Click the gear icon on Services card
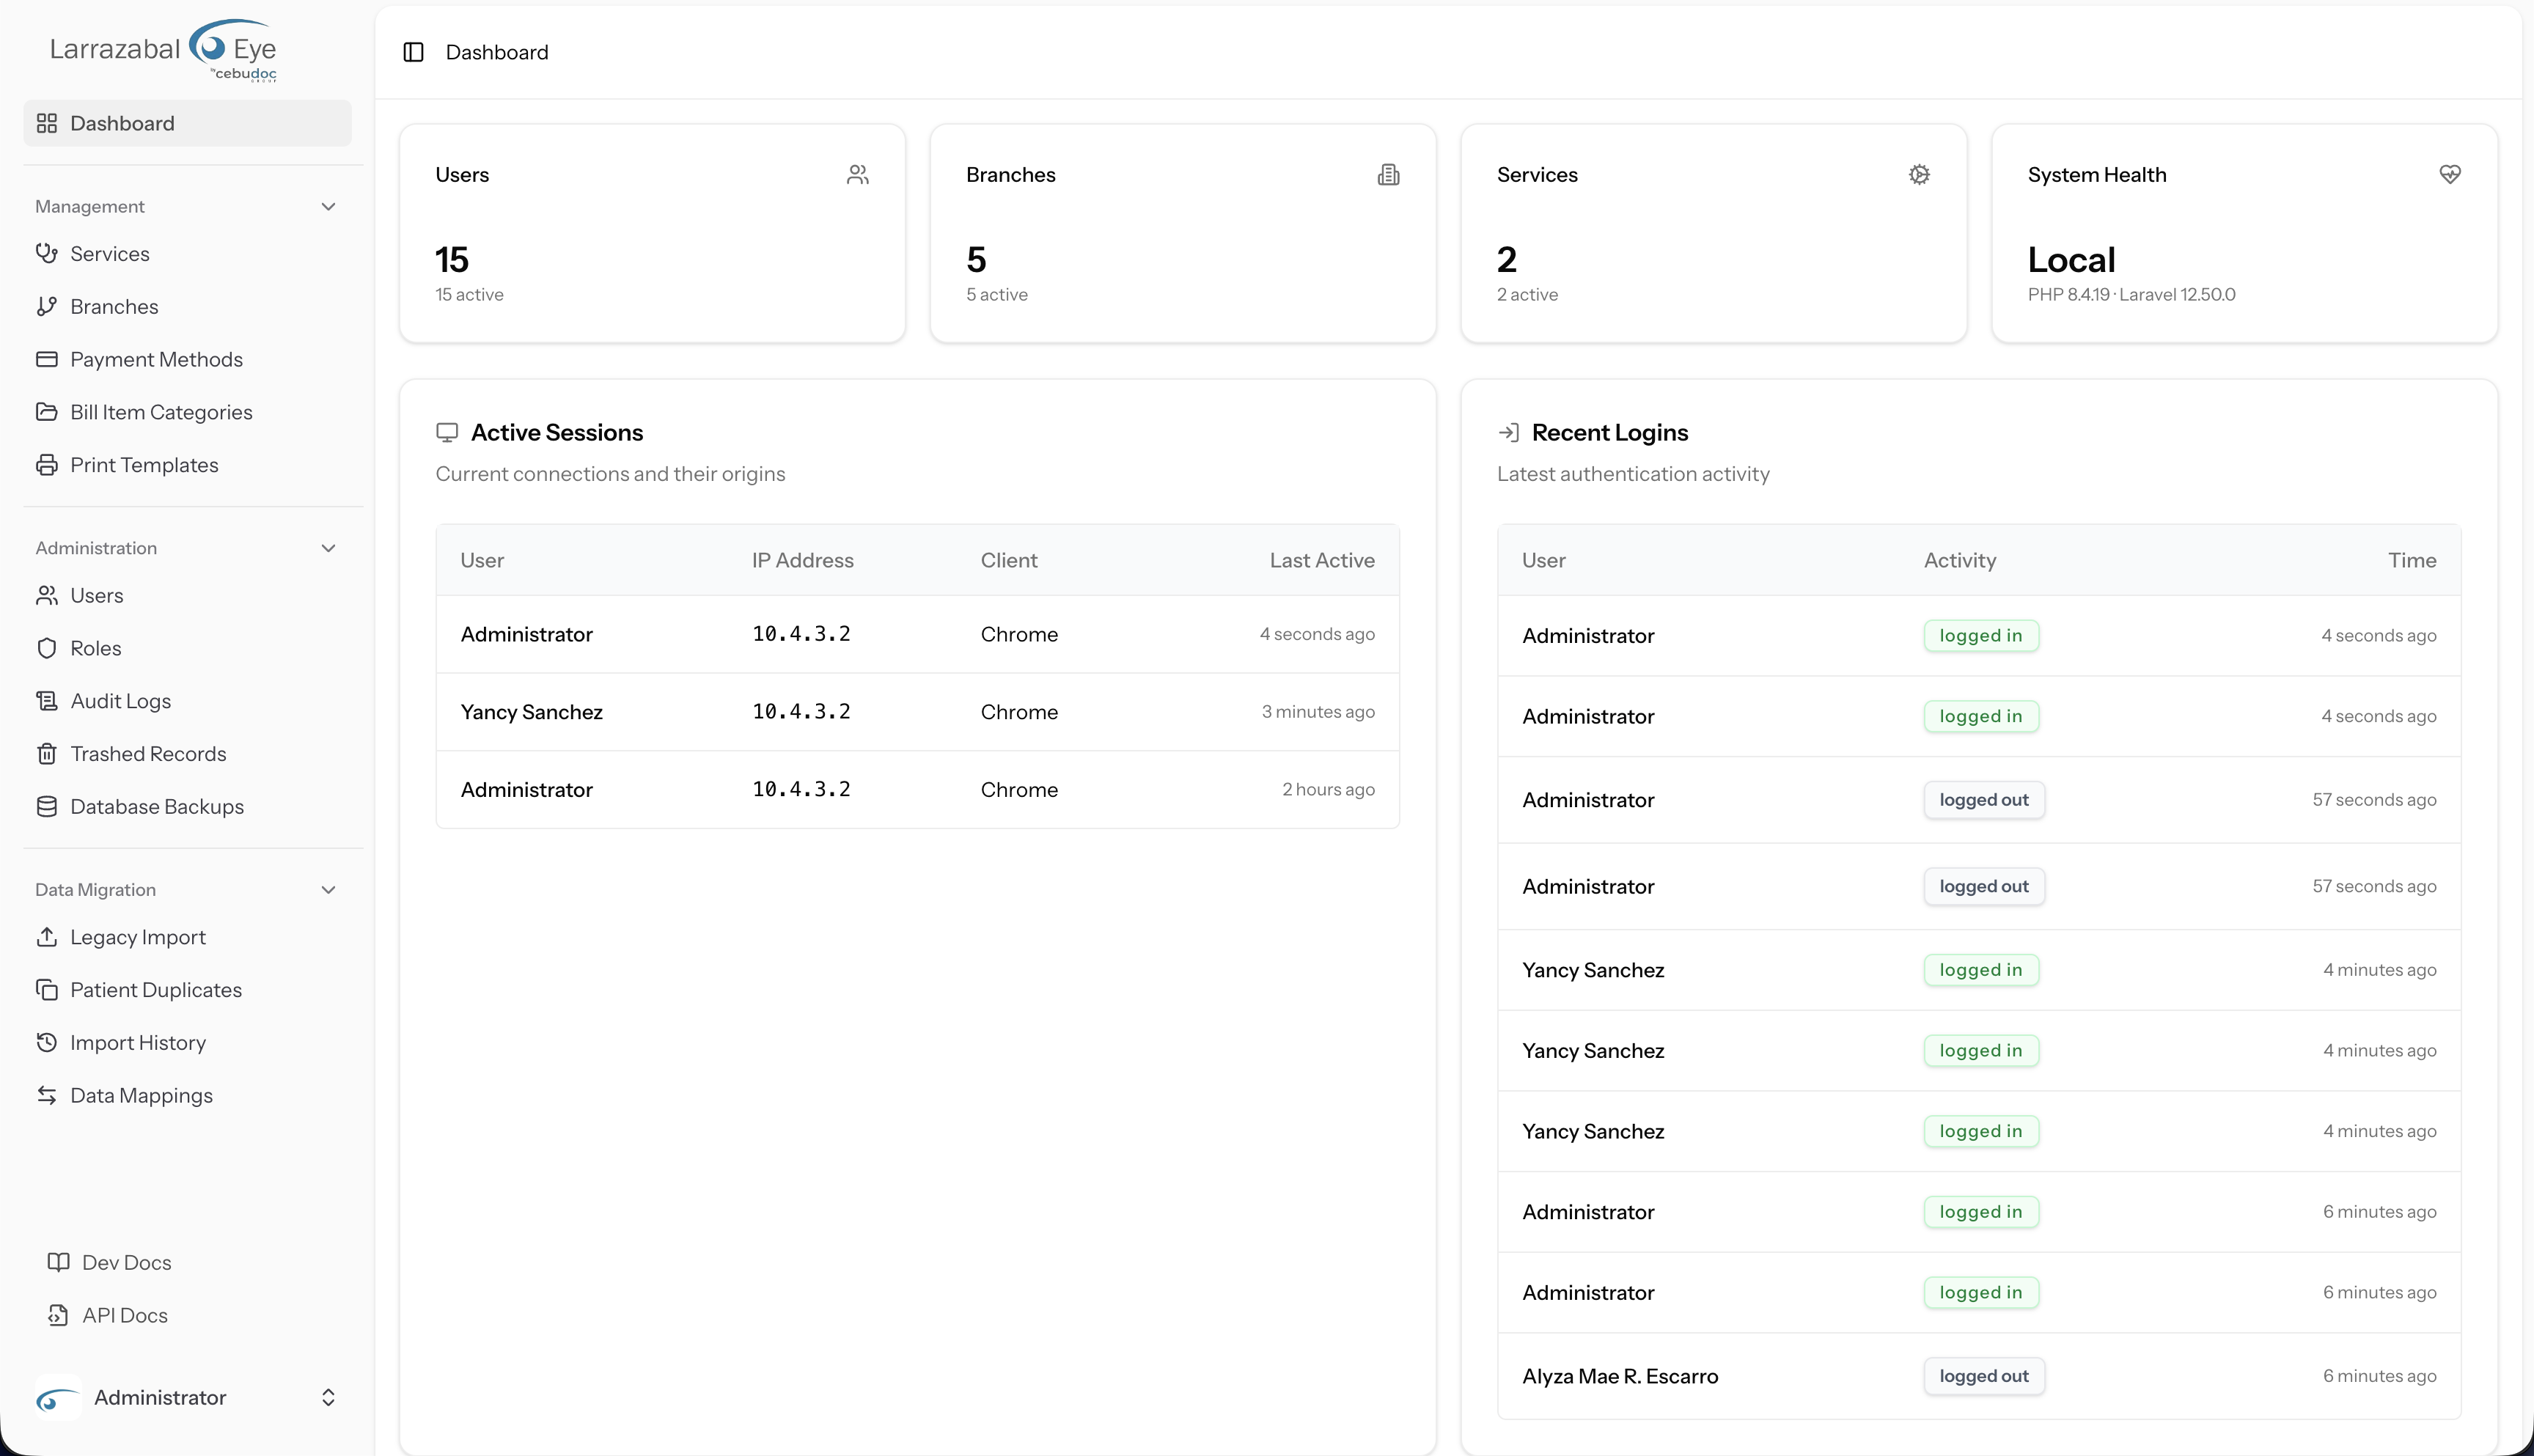 coord(1919,175)
